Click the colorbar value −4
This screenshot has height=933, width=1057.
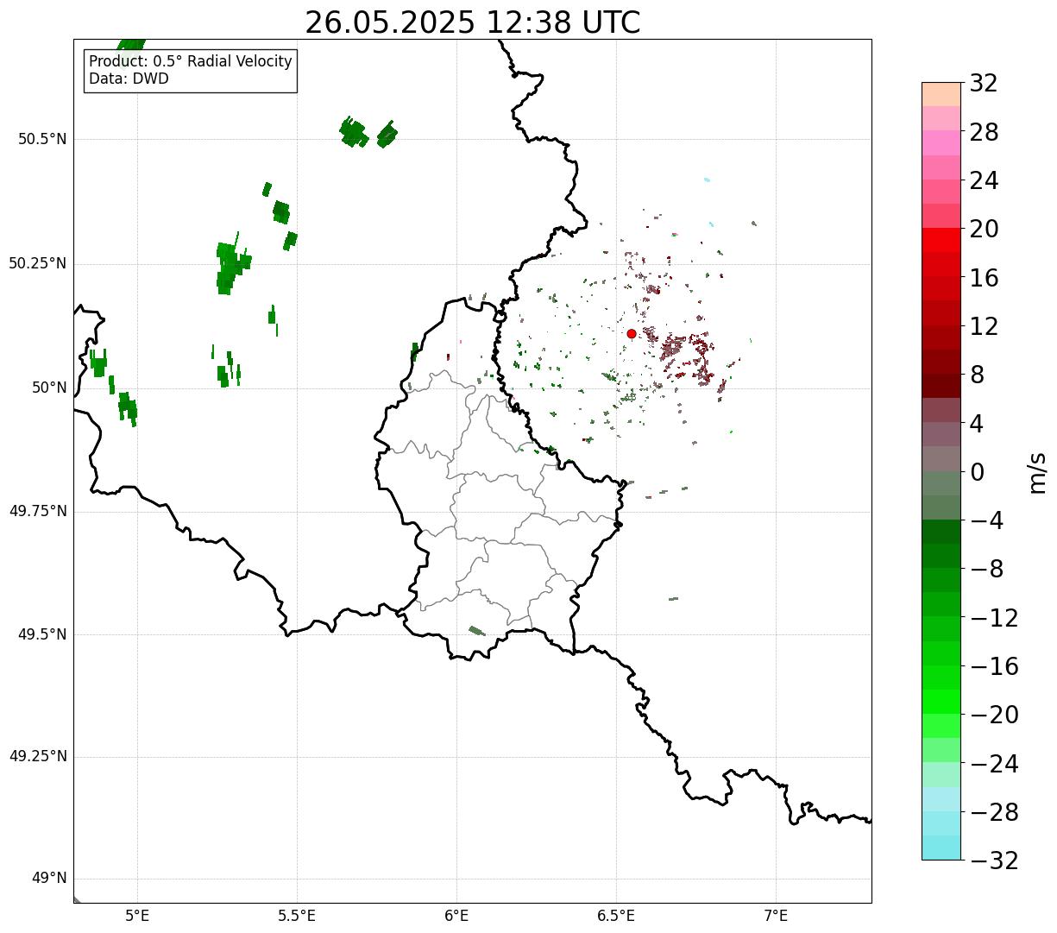pyautogui.click(x=985, y=520)
